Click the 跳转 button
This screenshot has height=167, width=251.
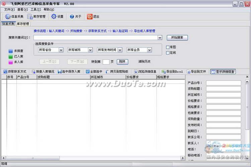(122, 61)
